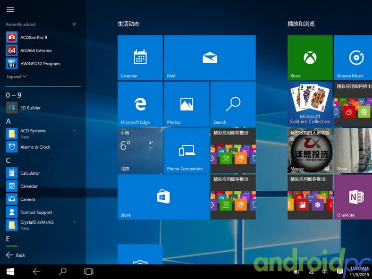Open Alarms & Clock
Screen dimensions: 372x279
click(x=43, y=147)
